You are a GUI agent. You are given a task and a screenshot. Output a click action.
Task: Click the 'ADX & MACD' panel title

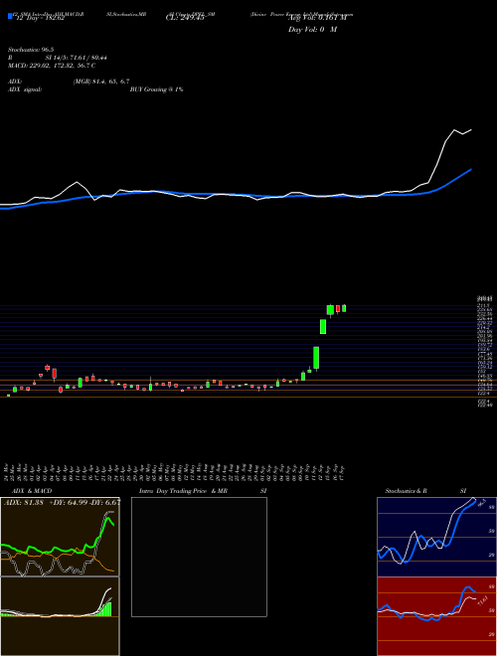(32, 491)
